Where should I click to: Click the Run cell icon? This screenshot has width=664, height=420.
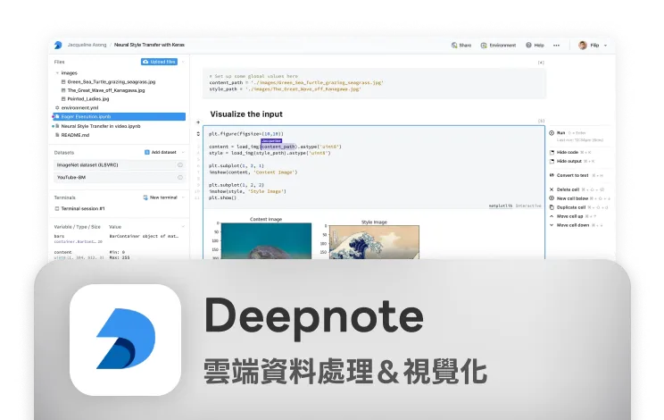(x=552, y=133)
